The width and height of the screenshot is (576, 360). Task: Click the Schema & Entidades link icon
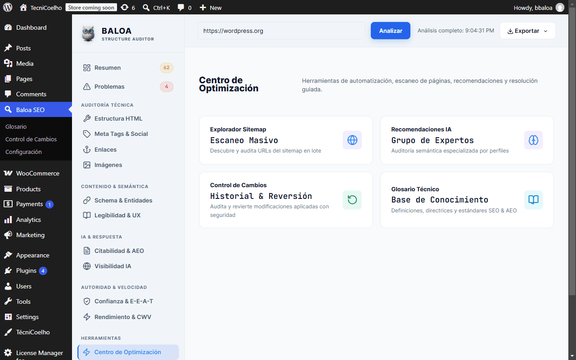point(87,200)
